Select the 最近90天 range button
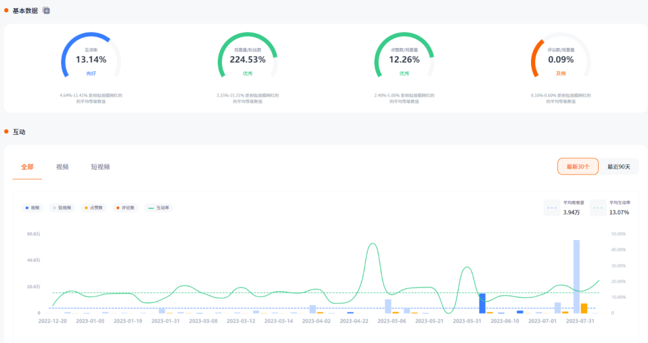The height and width of the screenshot is (343, 648). pos(619,167)
